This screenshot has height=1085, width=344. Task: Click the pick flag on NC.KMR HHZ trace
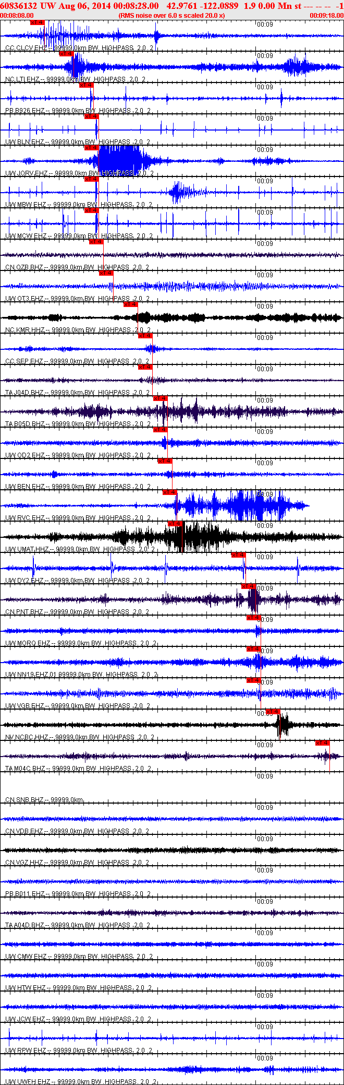pyautogui.click(x=131, y=304)
